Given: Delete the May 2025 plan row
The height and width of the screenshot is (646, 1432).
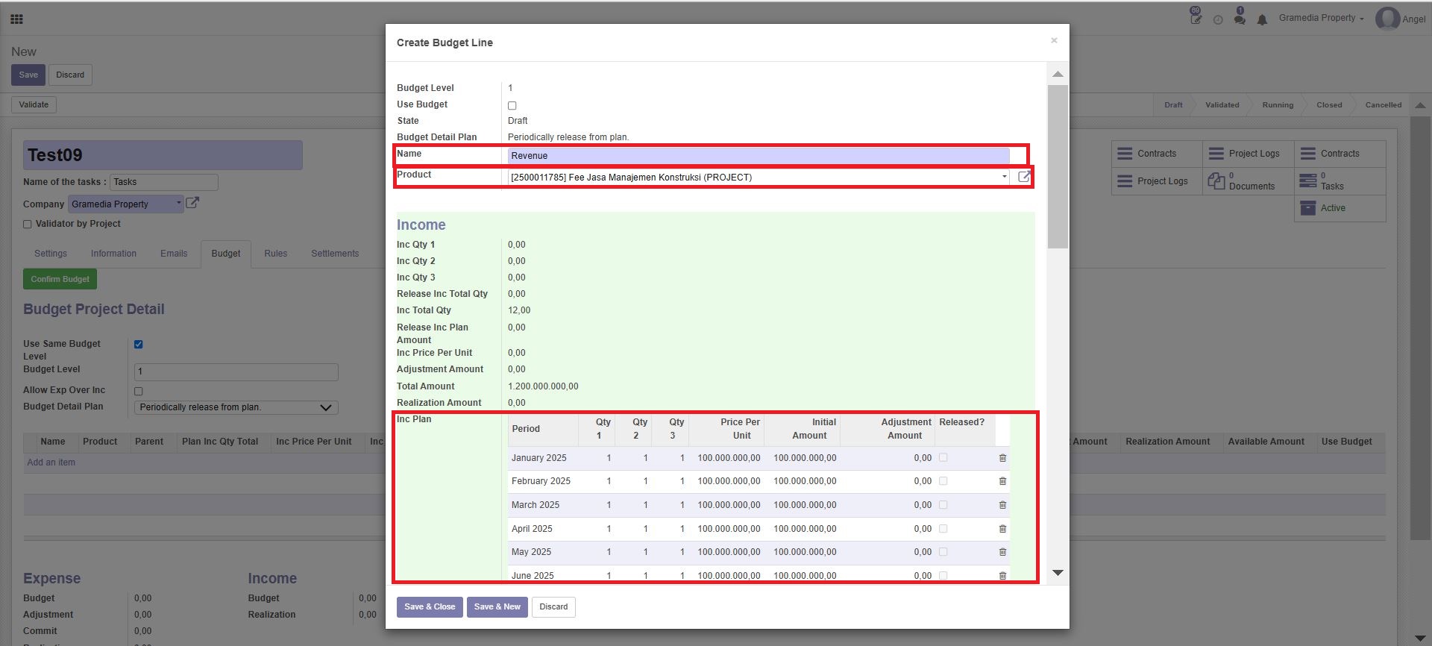Looking at the screenshot, I should pos(1002,552).
